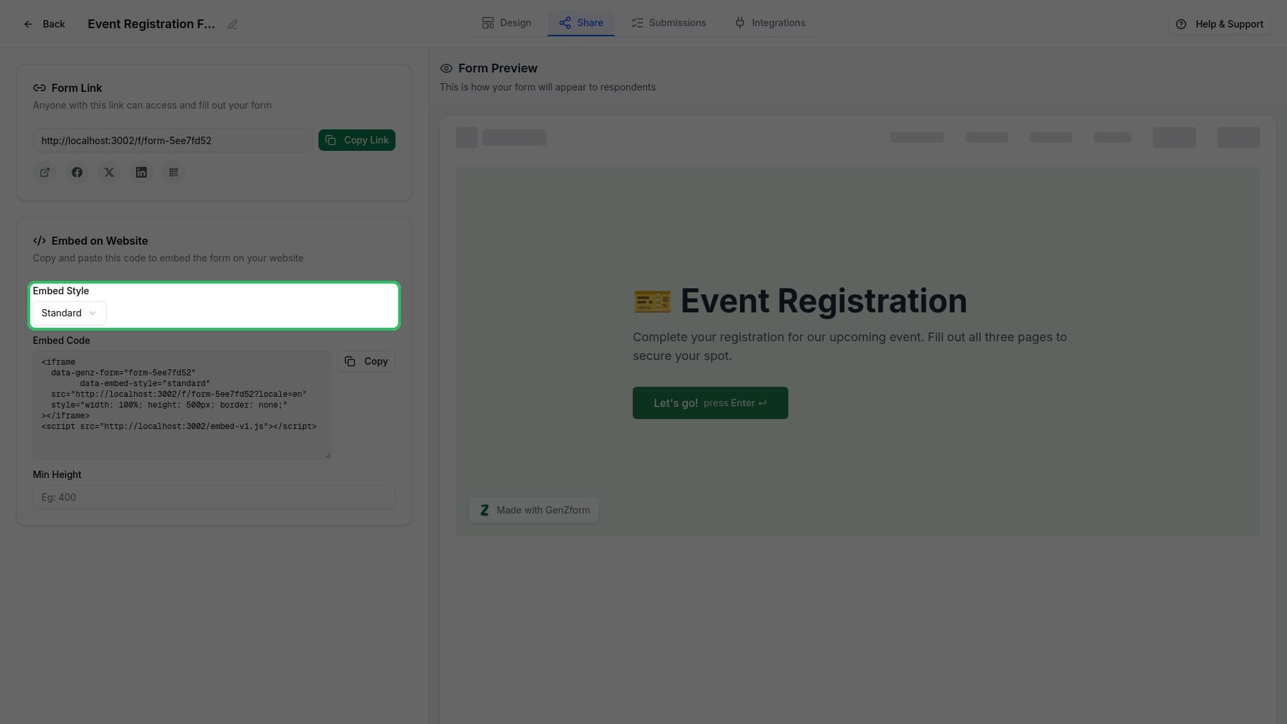Screen dimensions: 1287x724
Task: Share the form on Facebook
Action: pyautogui.click(x=77, y=172)
